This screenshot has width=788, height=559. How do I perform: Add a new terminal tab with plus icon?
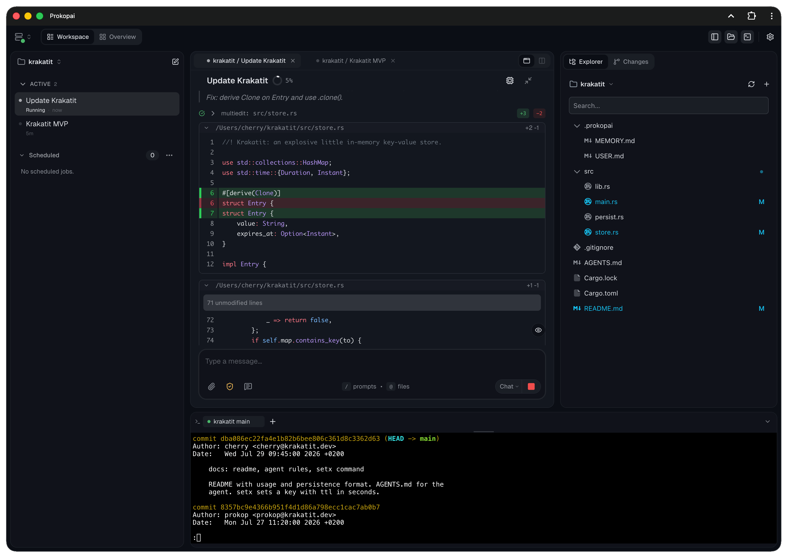click(272, 421)
